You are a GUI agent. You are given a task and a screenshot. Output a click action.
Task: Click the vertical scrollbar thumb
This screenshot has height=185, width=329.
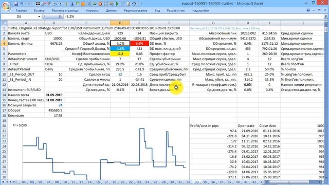click(326, 29)
